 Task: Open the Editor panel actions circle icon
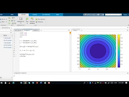click(69, 30)
